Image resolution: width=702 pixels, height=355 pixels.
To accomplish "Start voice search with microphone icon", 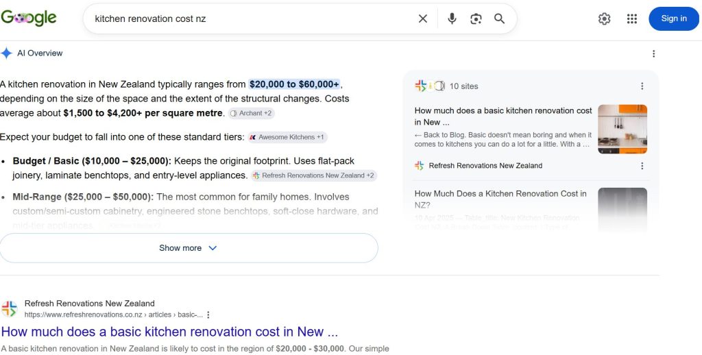I will pos(452,19).
